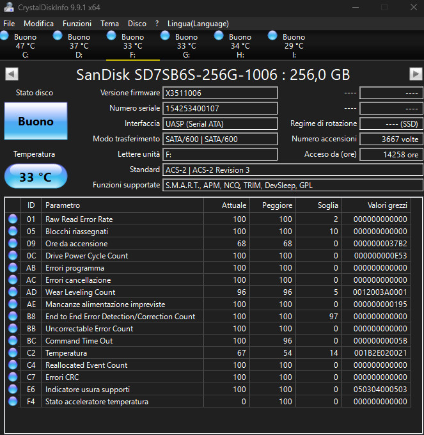The width and height of the screenshot is (424, 435).
Task: Switch to disk G: tab
Action: point(186,45)
